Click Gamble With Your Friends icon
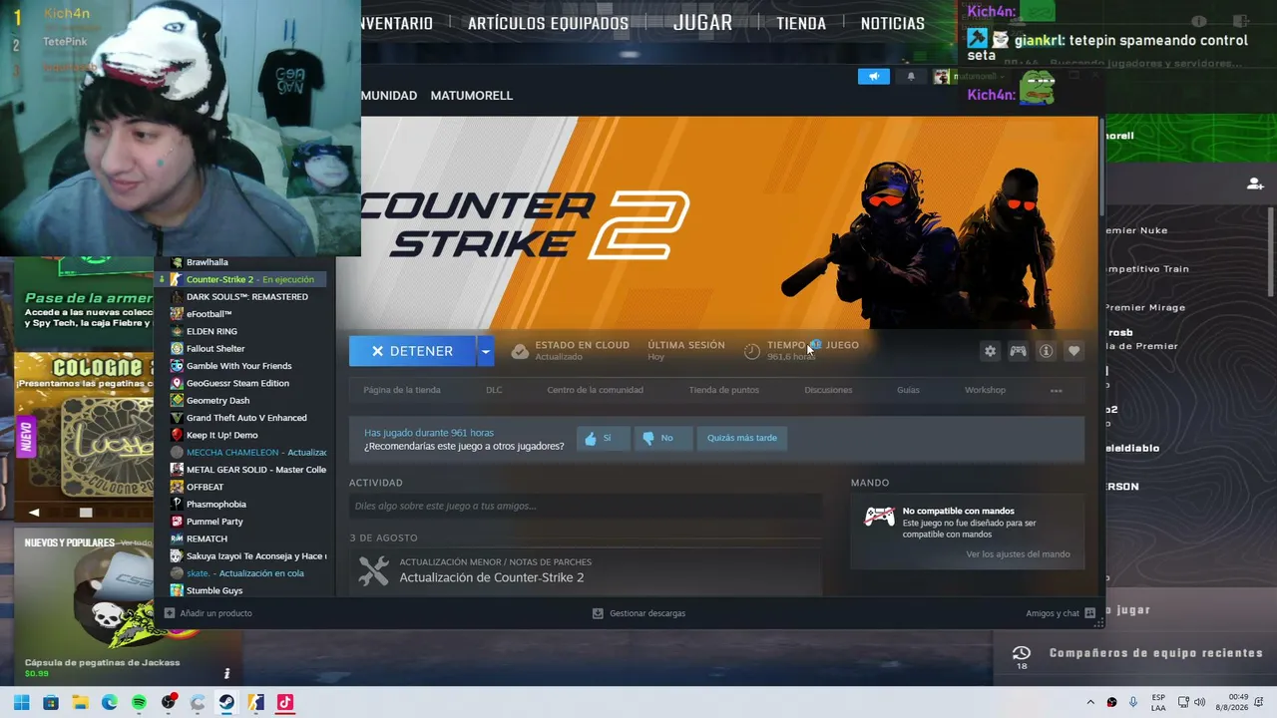Image resolution: width=1277 pixels, height=718 pixels. [x=177, y=366]
